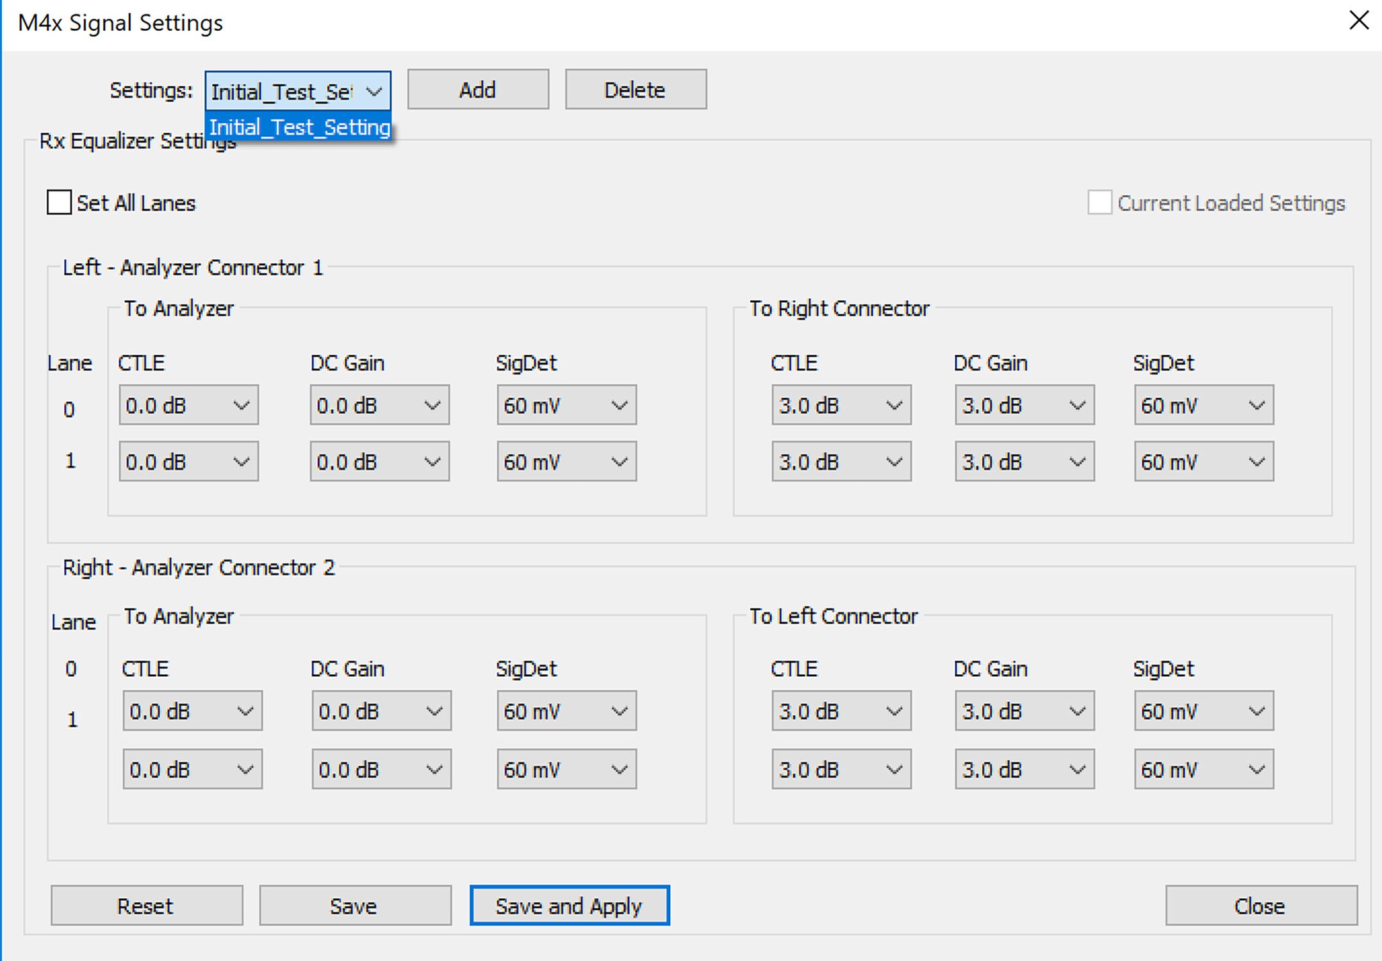This screenshot has height=961, width=1382.
Task: Enable the Set All Lanes checkbox
Action: [59, 202]
